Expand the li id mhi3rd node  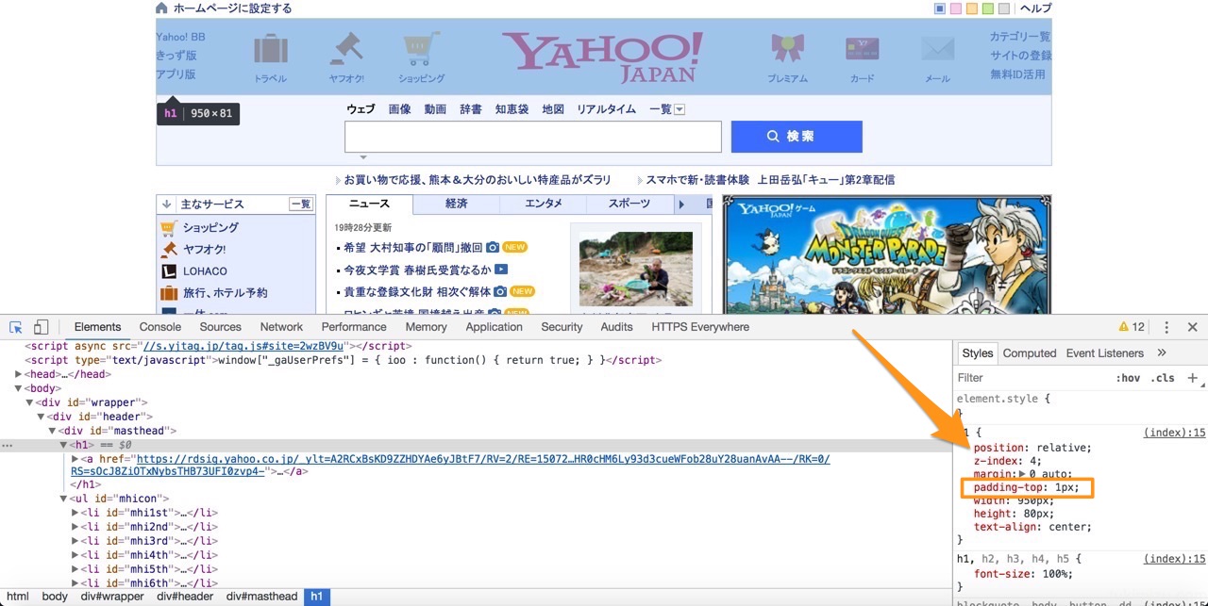pyautogui.click(x=75, y=541)
